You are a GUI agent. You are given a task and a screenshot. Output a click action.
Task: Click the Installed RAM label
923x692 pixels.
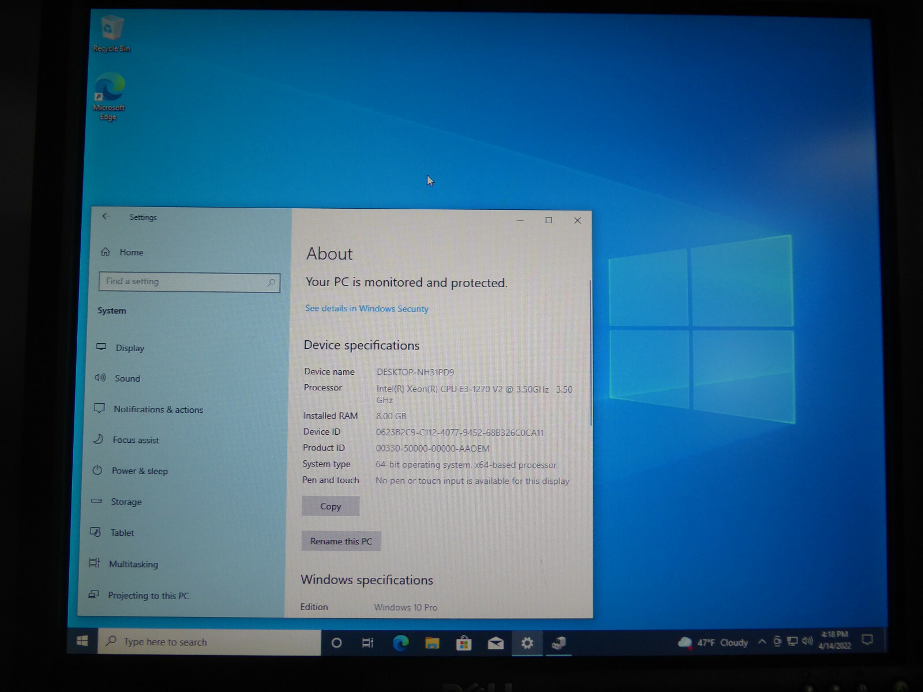(x=331, y=415)
